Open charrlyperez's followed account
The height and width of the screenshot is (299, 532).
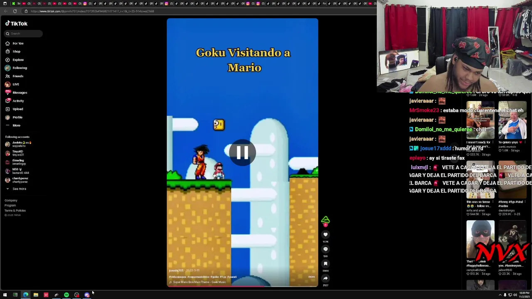click(x=17, y=180)
